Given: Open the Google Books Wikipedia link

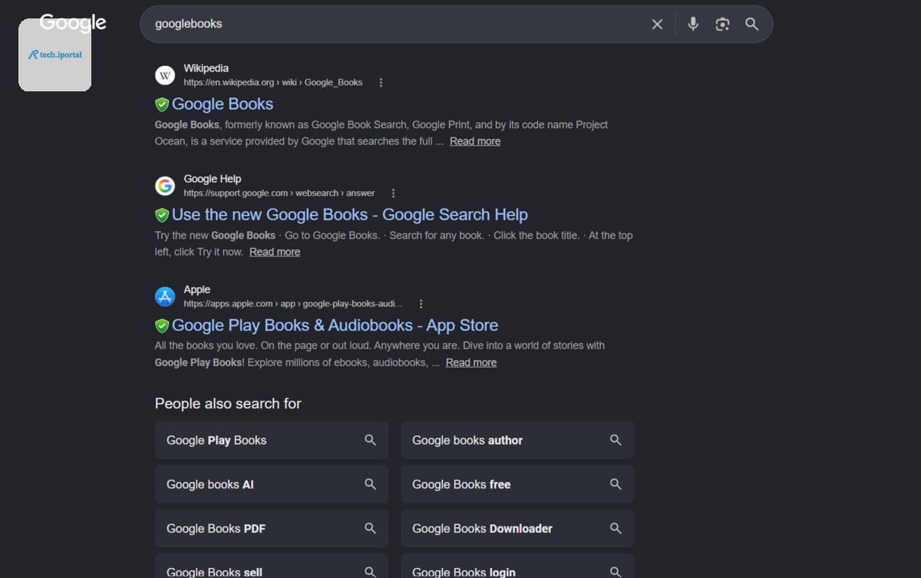Looking at the screenshot, I should pos(223,104).
